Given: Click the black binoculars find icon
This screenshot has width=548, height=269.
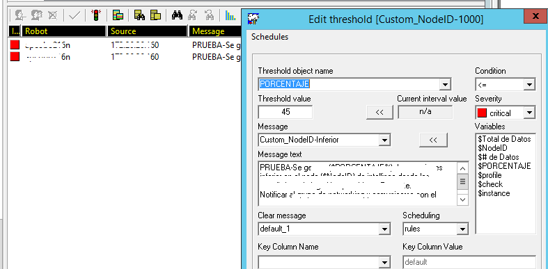Looking at the screenshot, I should [177, 15].
